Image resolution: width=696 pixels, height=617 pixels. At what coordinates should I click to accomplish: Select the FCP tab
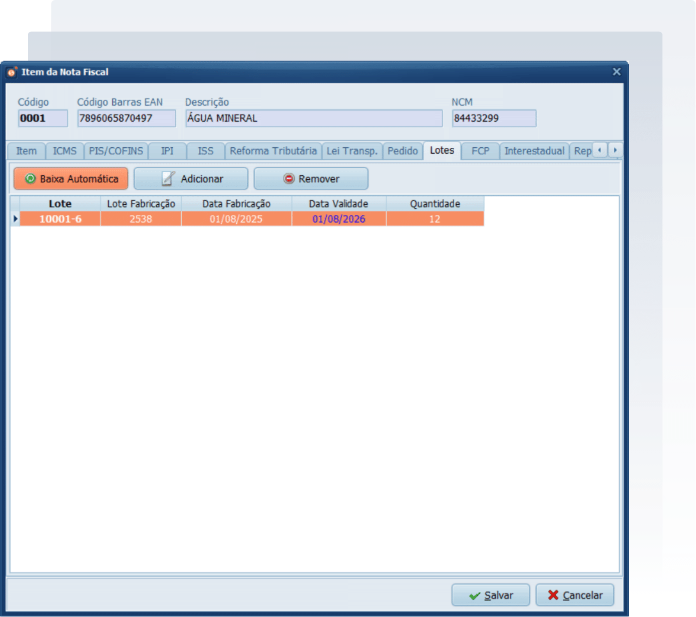[480, 151]
